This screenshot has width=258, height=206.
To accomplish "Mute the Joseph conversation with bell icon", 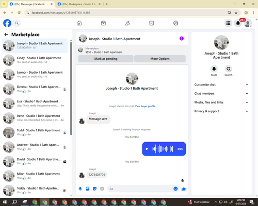I will 214,69.
